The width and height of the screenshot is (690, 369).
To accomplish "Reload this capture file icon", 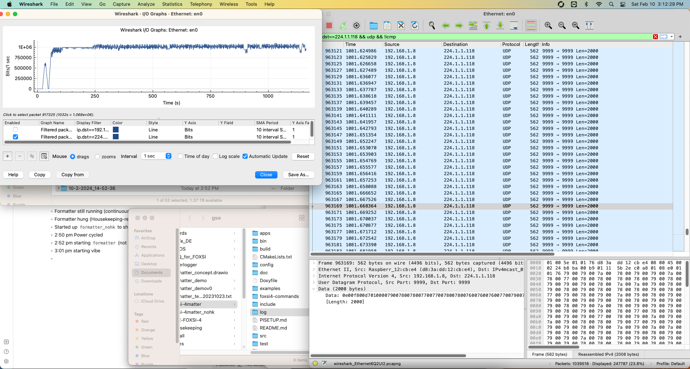I will pyautogui.click(x=415, y=25).
